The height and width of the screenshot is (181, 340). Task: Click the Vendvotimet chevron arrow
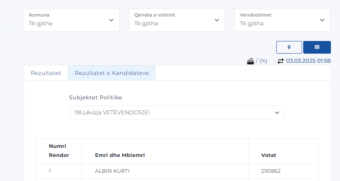click(x=322, y=20)
